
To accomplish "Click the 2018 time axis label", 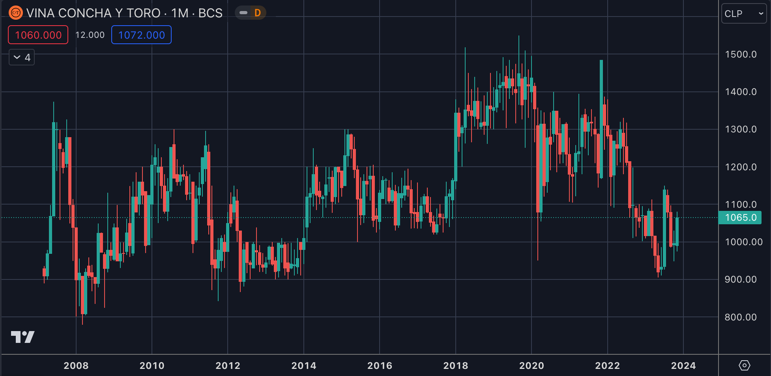I will pos(456,366).
